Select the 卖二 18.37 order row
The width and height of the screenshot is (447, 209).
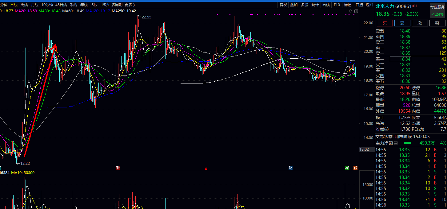click(411, 48)
